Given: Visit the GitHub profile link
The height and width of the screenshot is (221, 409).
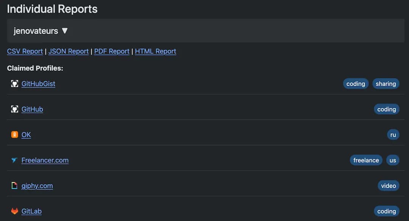Looking at the screenshot, I should click(32, 109).
